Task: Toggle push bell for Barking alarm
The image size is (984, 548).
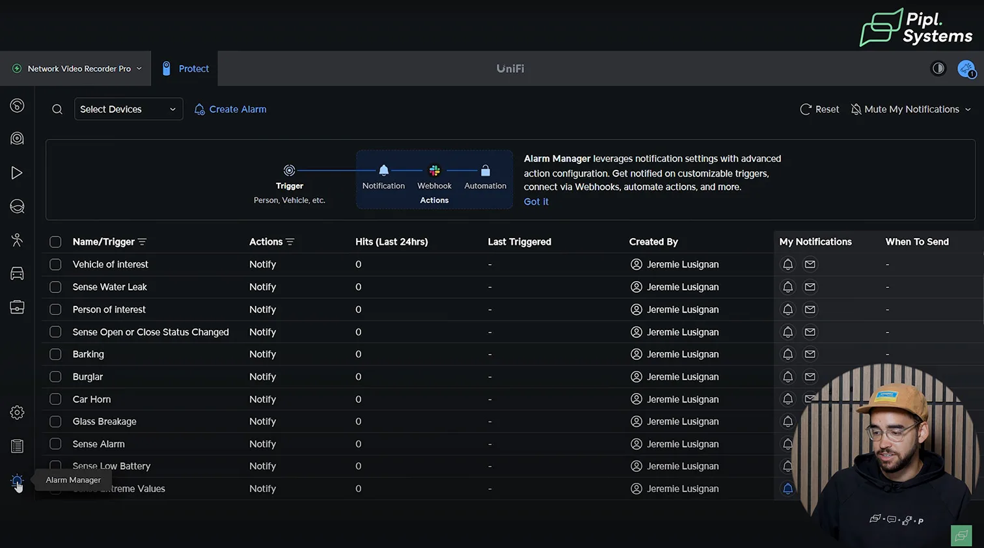Action: coord(787,354)
